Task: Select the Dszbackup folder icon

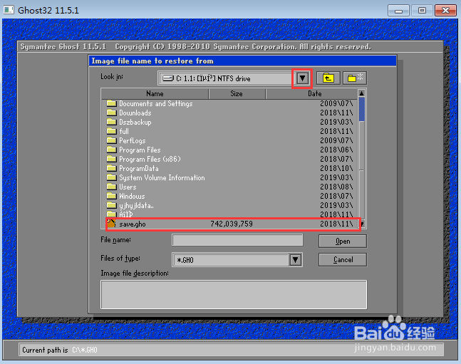Action: (x=111, y=122)
